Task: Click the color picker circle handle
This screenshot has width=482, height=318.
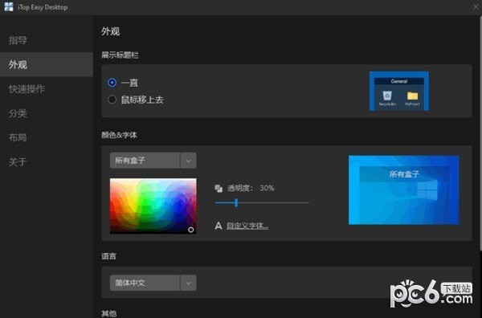Action: point(191,230)
